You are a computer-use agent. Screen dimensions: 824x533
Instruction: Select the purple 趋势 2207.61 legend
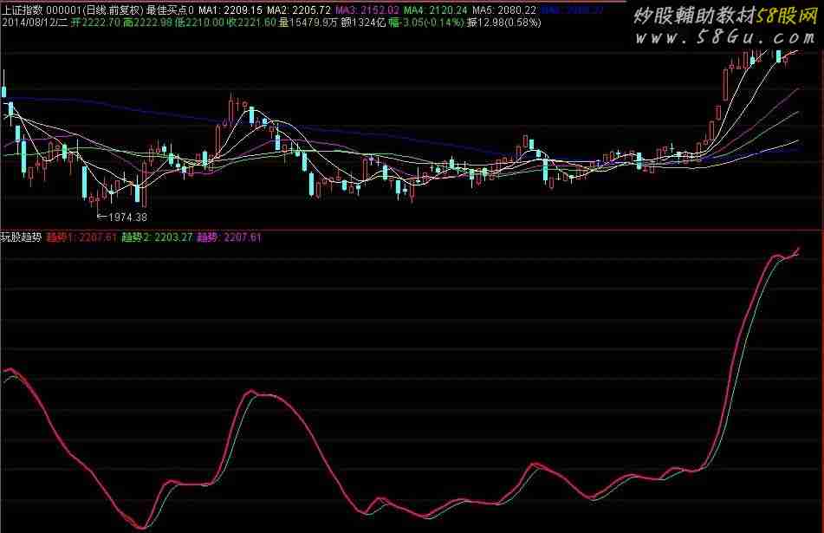[229, 237]
